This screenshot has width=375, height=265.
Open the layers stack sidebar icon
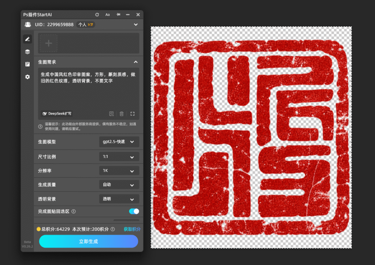27,52
